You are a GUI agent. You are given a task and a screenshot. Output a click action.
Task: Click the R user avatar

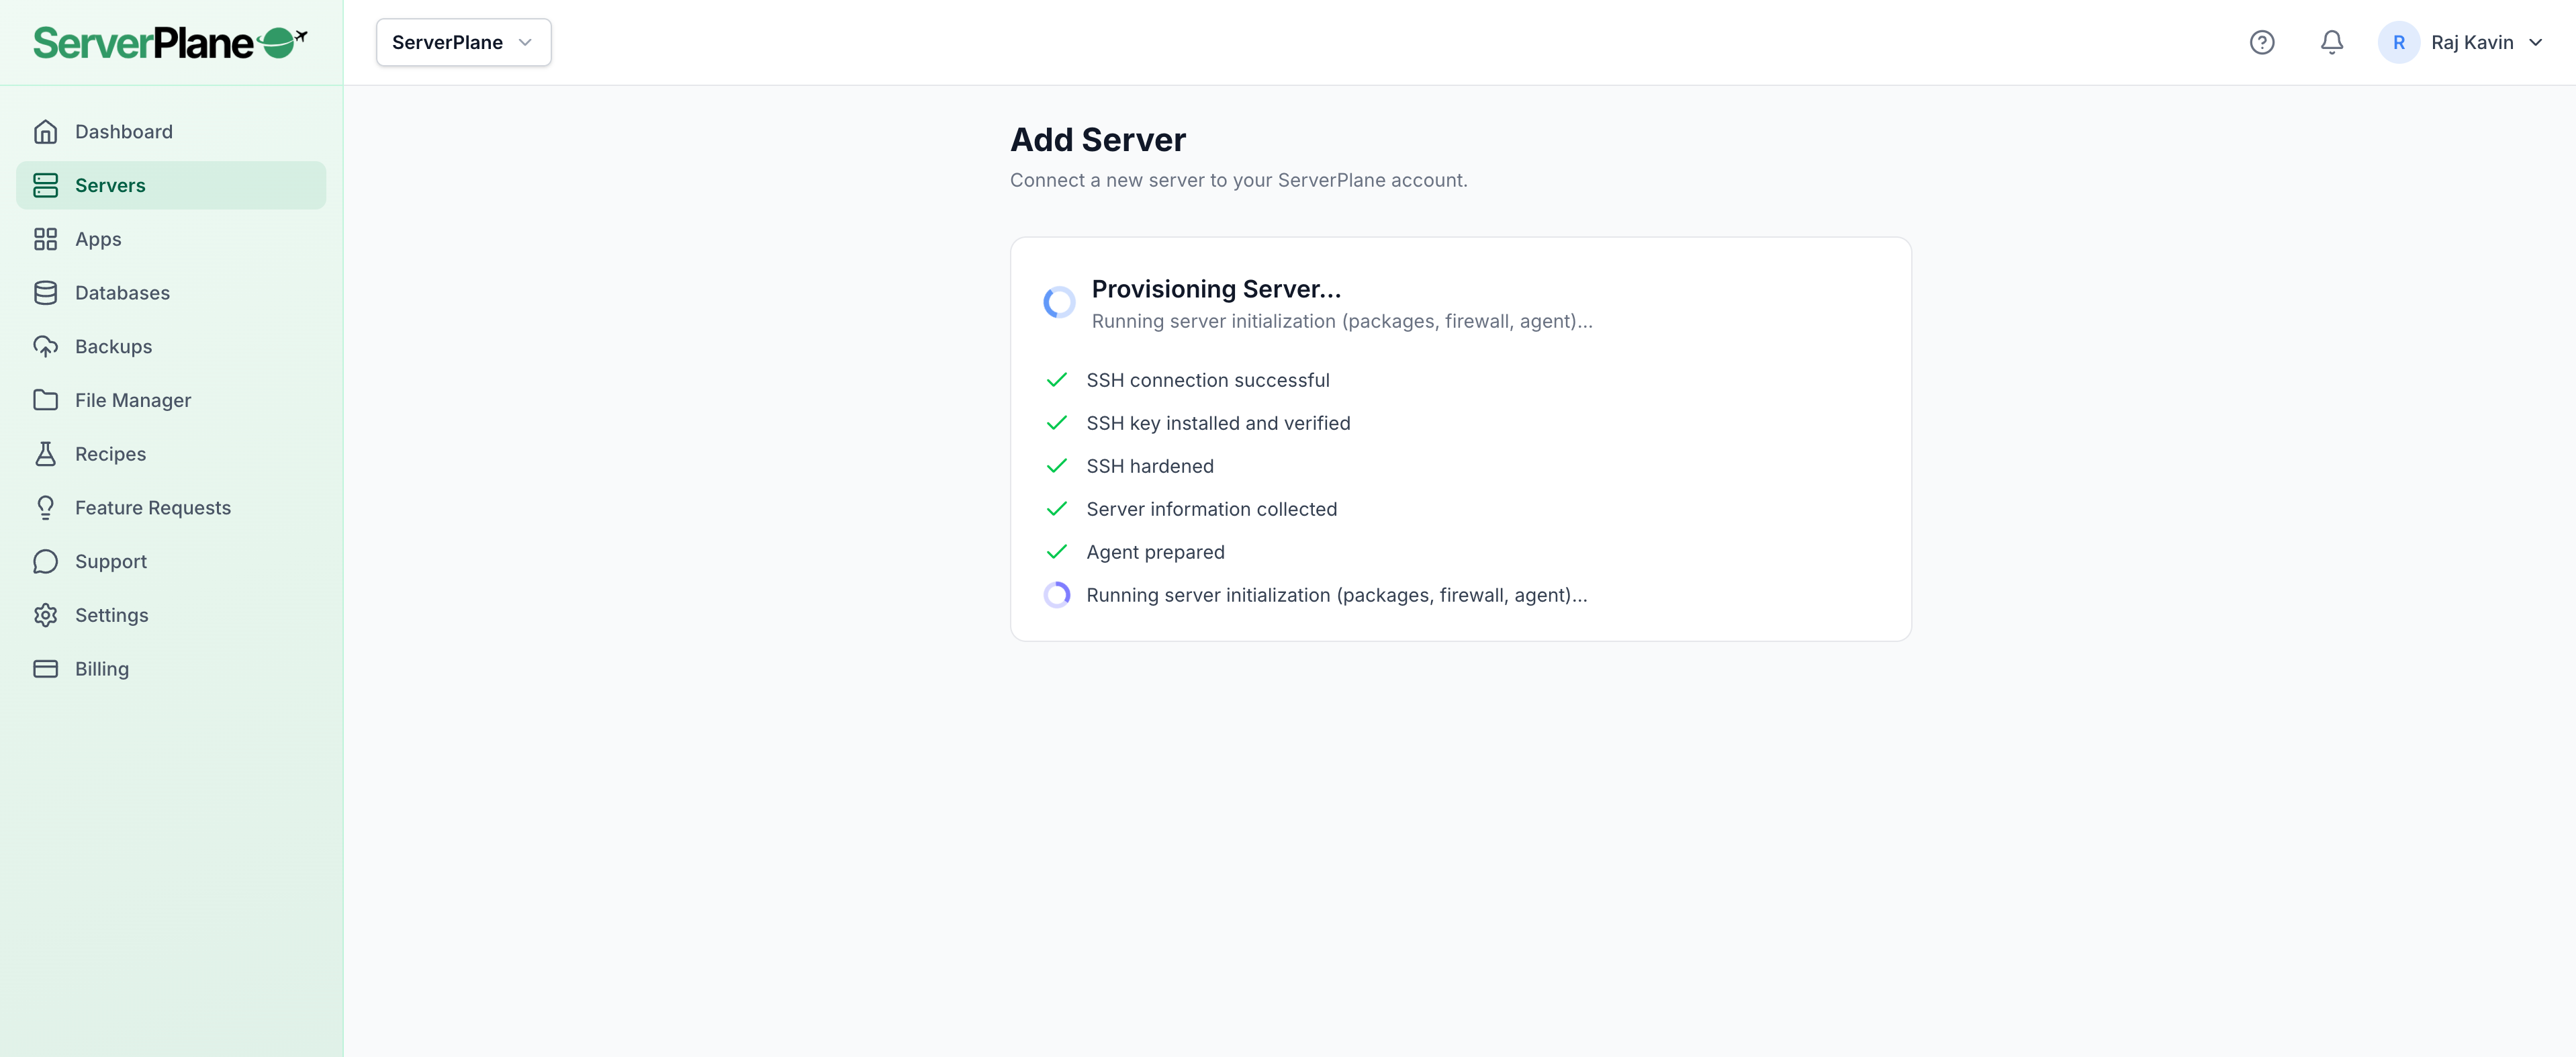(2398, 42)
